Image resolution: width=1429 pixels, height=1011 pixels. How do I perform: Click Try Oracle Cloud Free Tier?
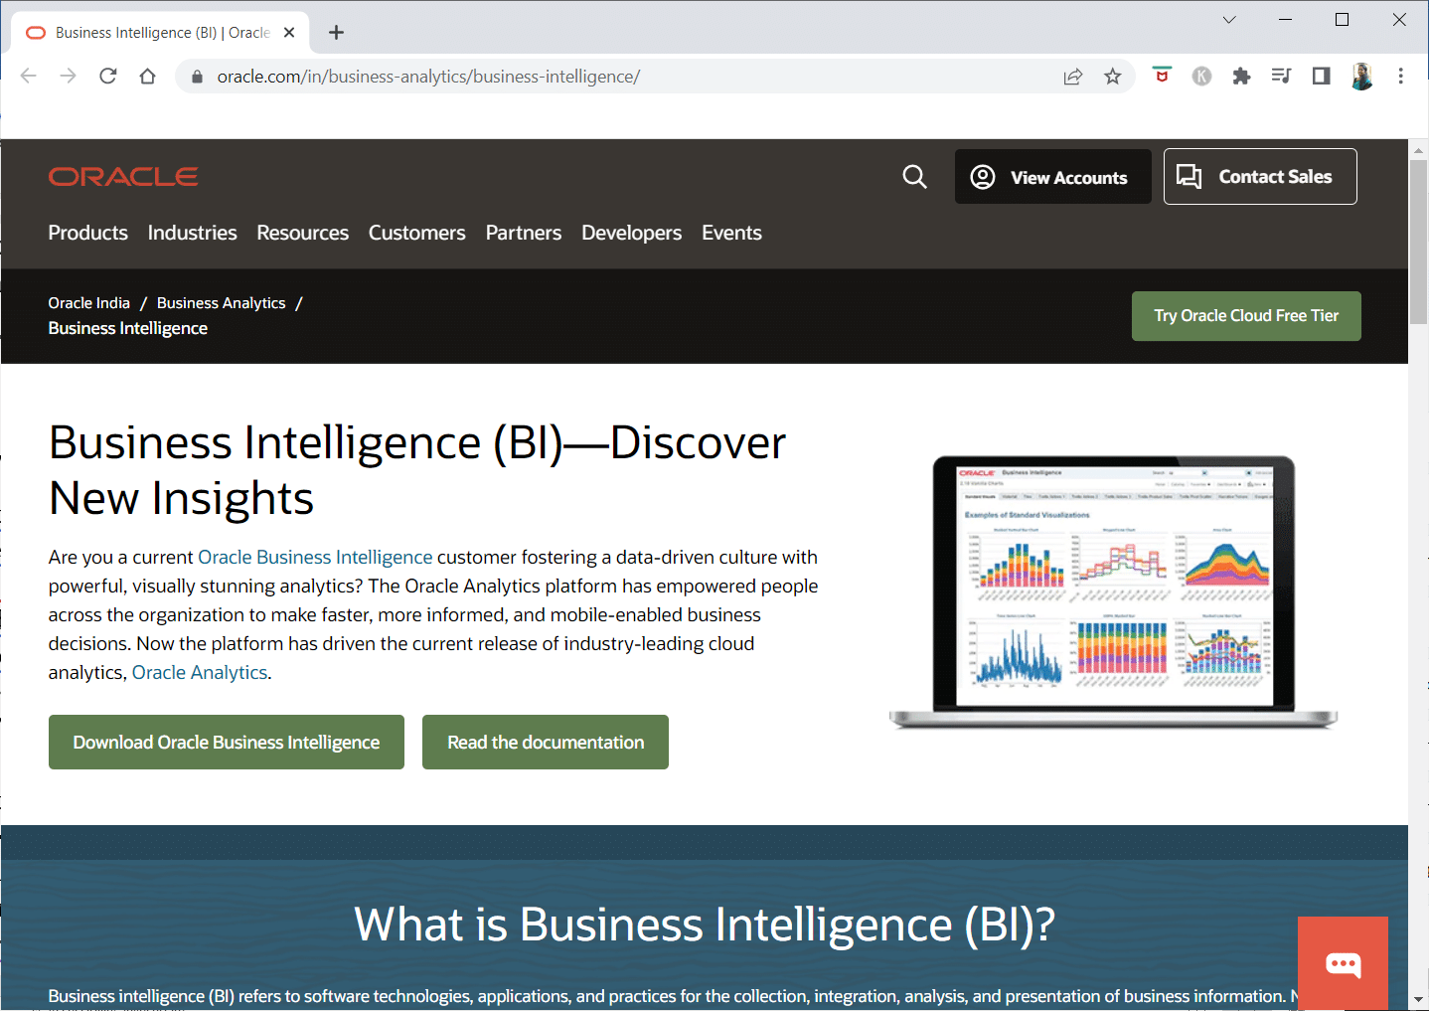pyautogui.click(x=1246, y=316)
